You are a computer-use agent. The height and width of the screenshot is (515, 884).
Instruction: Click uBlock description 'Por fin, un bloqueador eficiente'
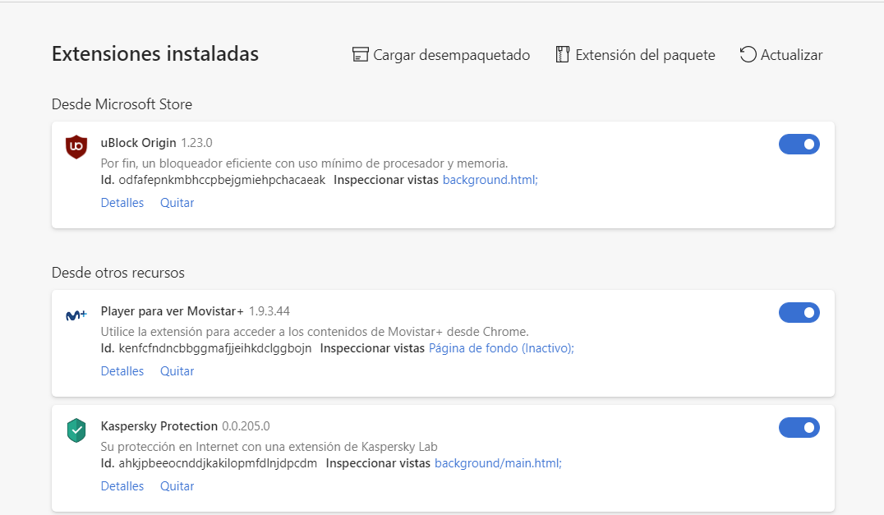pos(305,163)
